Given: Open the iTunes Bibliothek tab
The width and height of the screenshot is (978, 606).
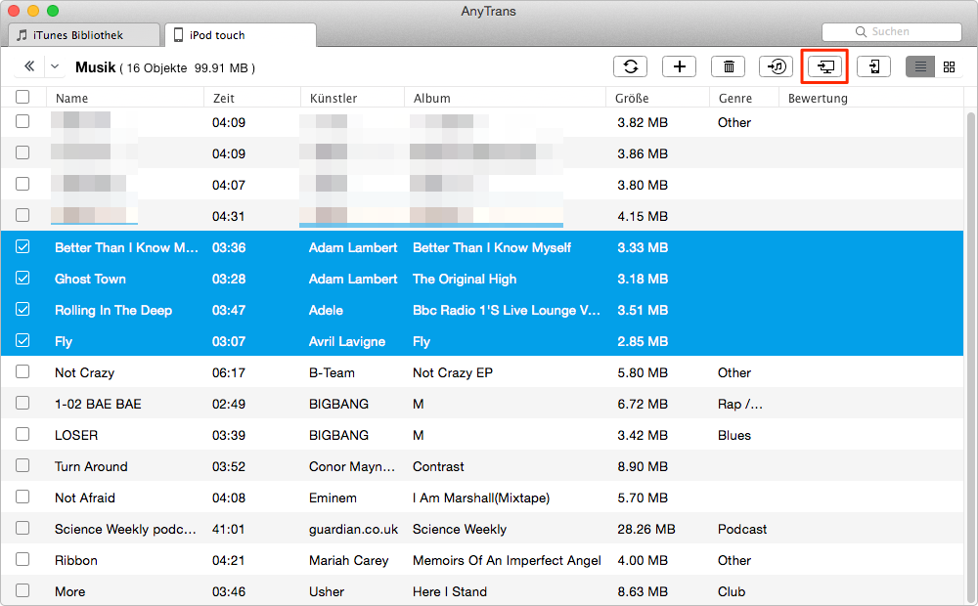Looking at the screenshot, I should click(x=84, y=35).
